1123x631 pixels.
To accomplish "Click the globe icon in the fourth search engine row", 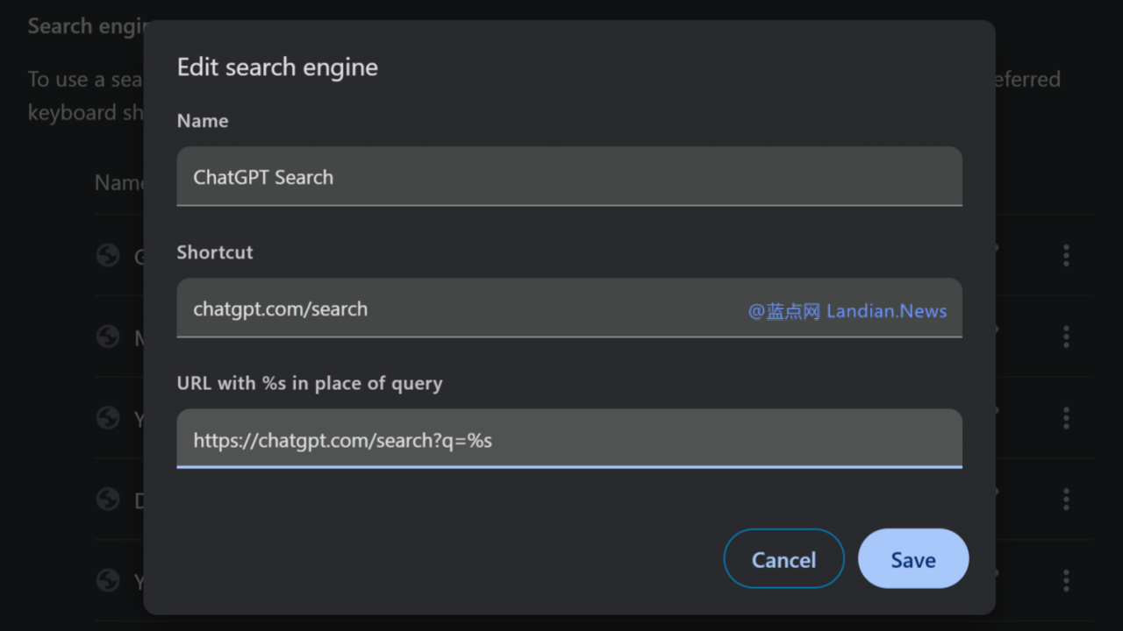I will pos(108,499).
